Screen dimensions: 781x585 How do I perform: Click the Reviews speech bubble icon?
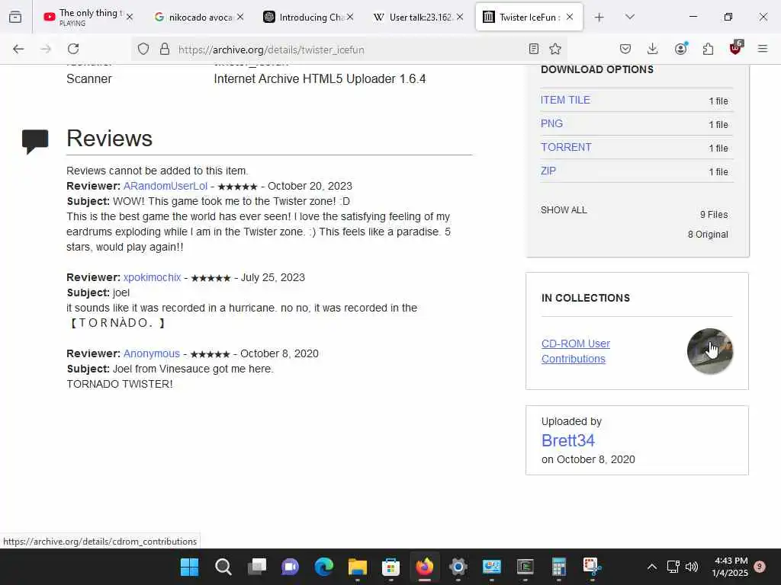(x=35, y=141)
